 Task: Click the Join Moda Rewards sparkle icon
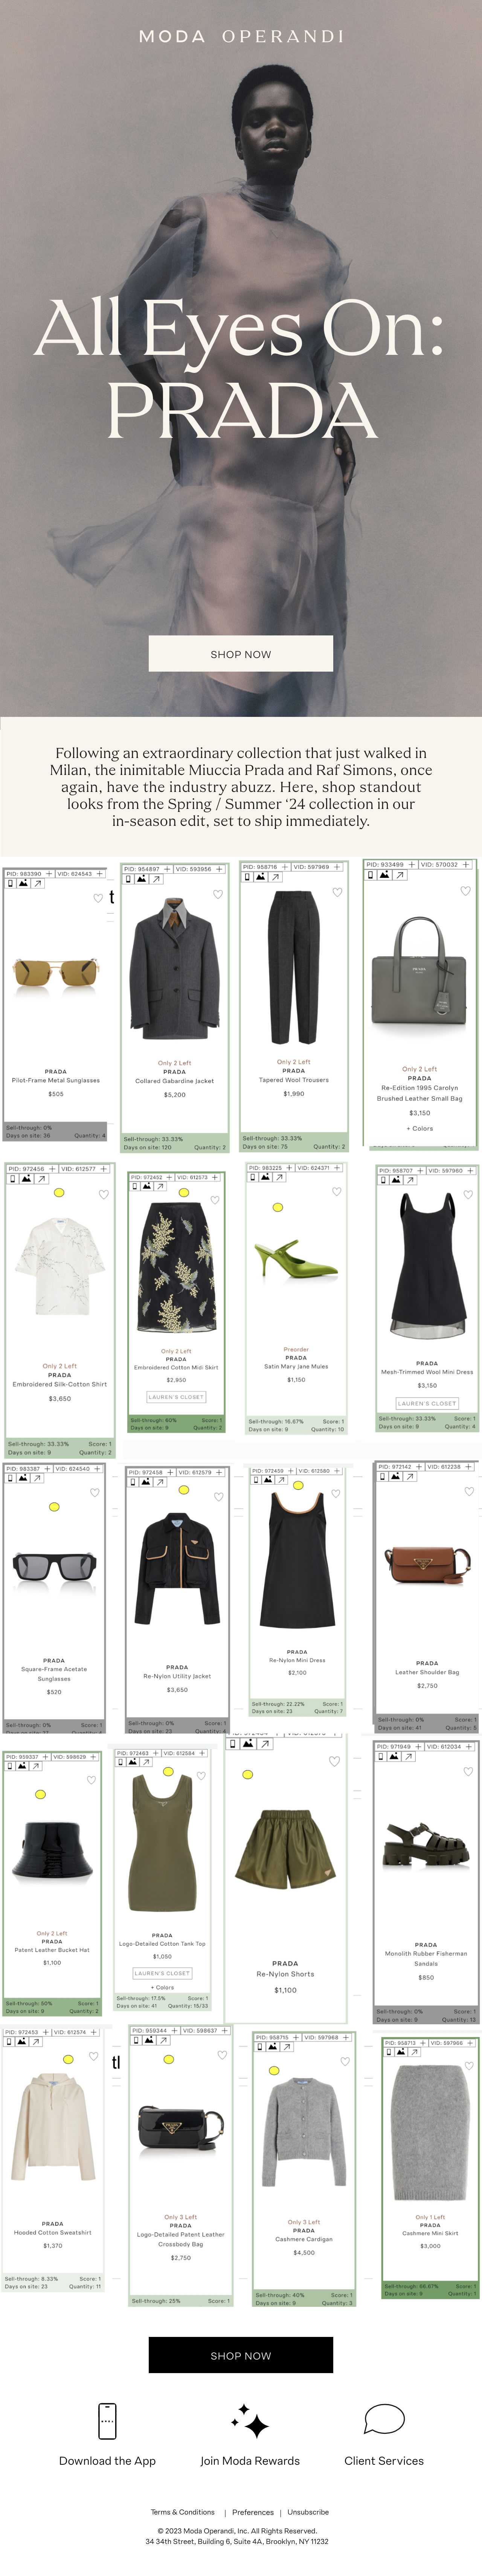[250, 2421]
